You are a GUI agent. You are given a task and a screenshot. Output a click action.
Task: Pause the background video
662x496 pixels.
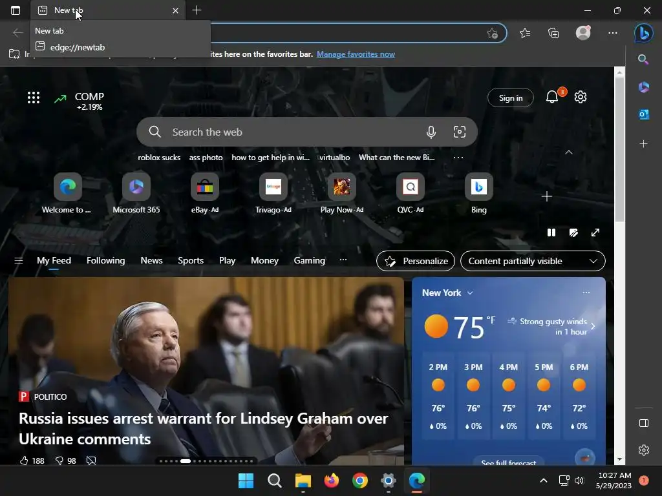tap(551, 232)
